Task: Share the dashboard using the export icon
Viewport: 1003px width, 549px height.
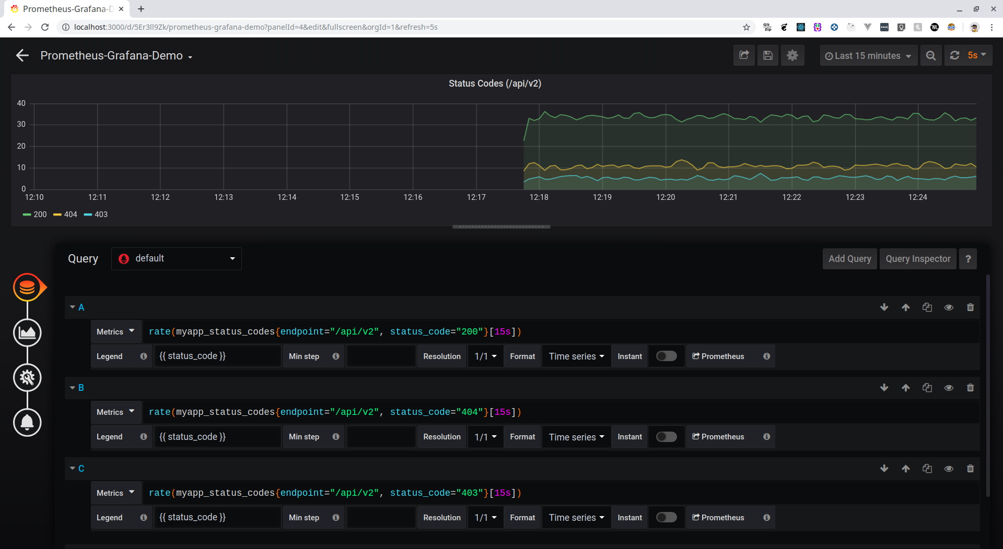Action: (744, 55)
